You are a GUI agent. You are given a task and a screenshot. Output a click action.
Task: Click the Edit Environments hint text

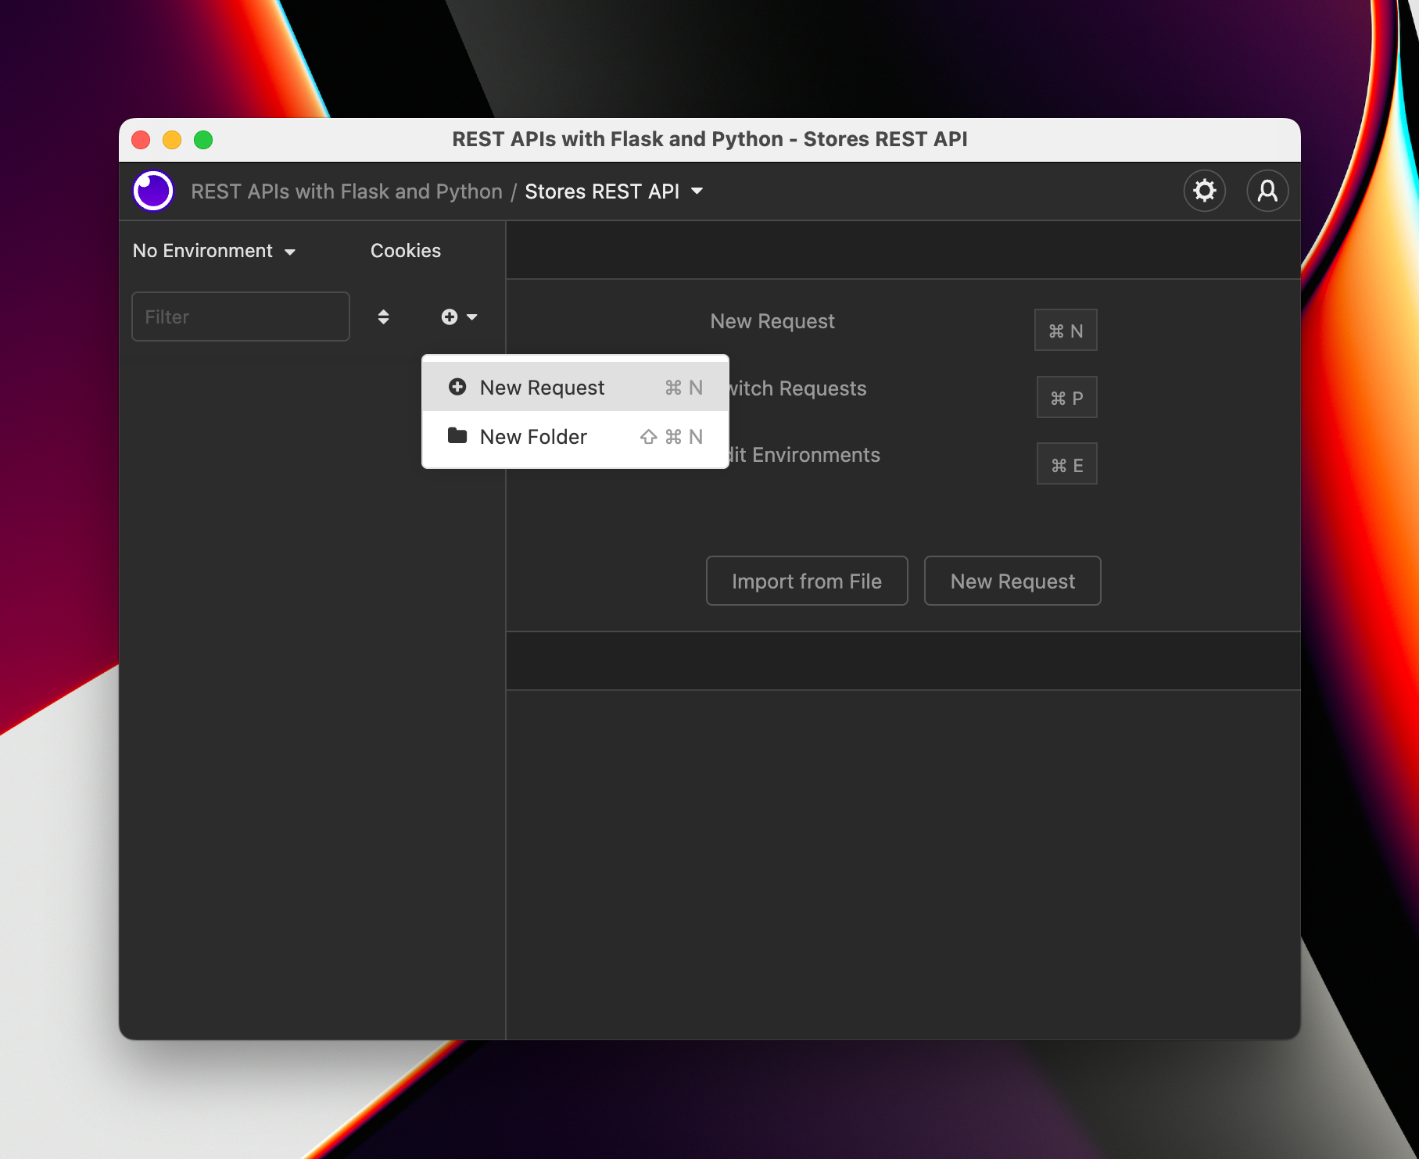[804, 455]
